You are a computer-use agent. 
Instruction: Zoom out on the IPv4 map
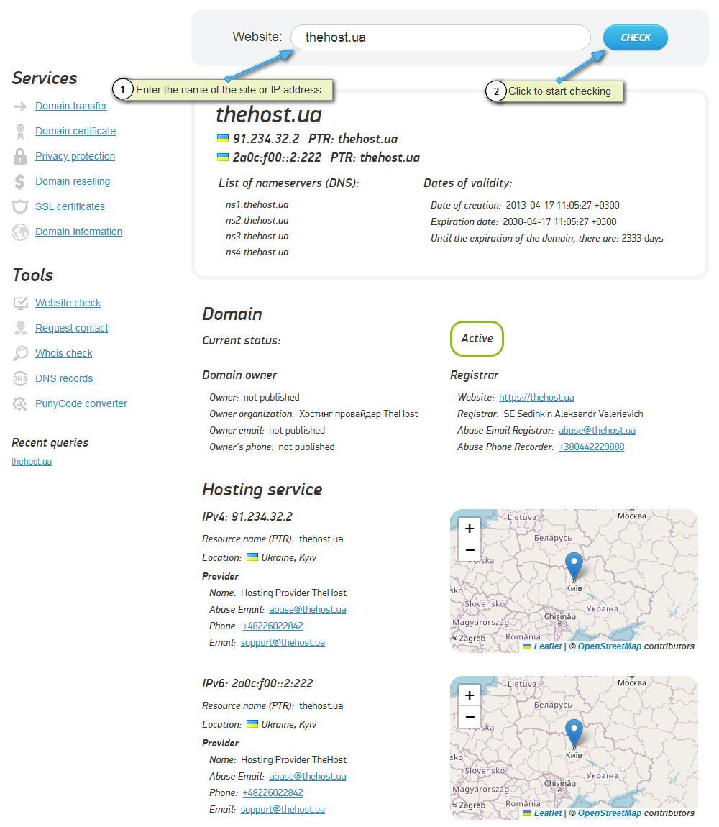click(470, 550)
